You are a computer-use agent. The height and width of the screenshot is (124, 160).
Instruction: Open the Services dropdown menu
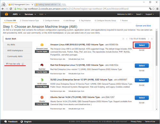[30, 14]
